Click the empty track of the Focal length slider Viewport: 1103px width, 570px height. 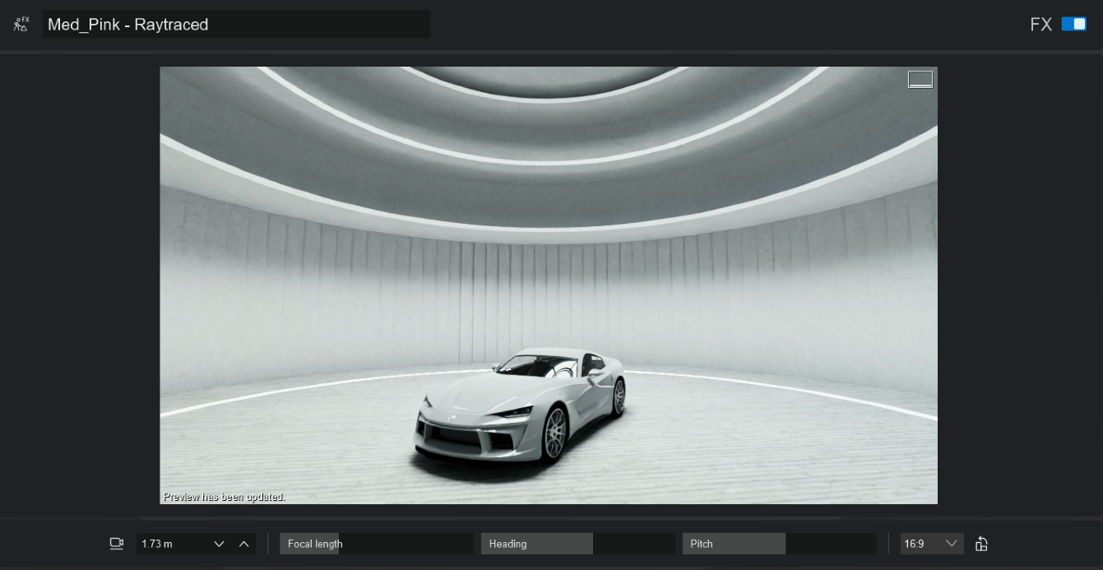pyautogui.click(x=407, y=544)
